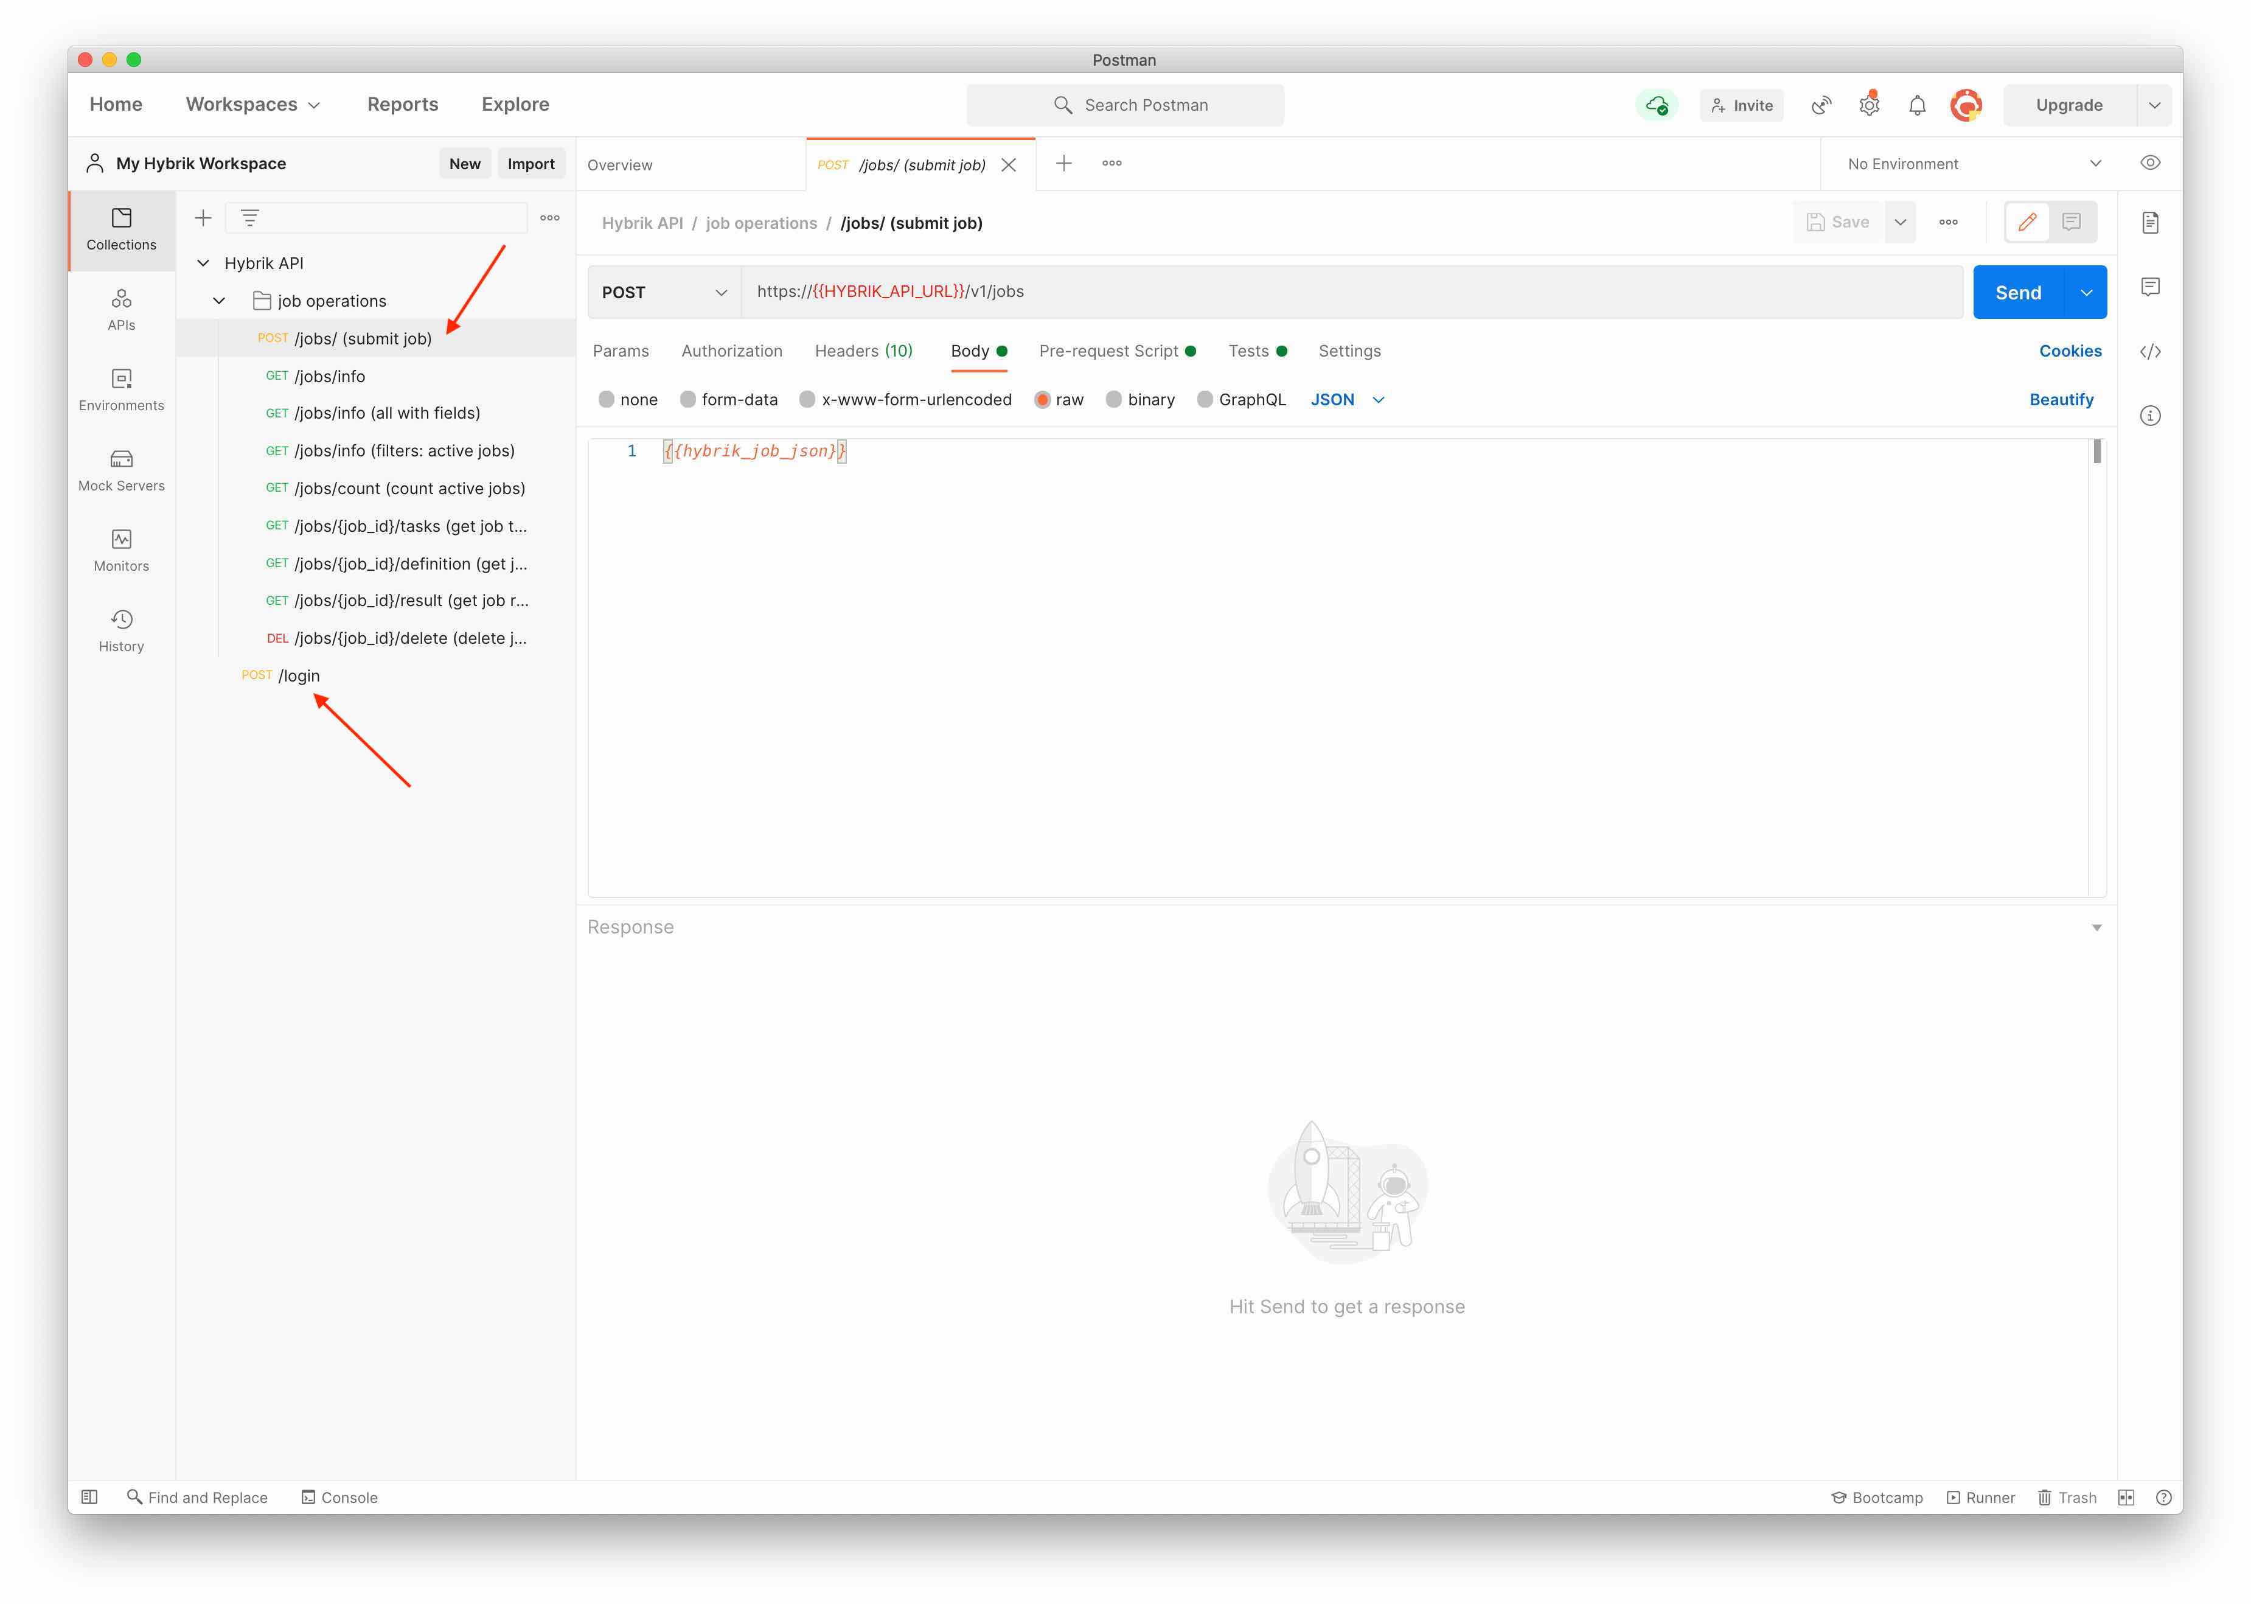
Task: Click the Invite button
Action: (1742, 105)
